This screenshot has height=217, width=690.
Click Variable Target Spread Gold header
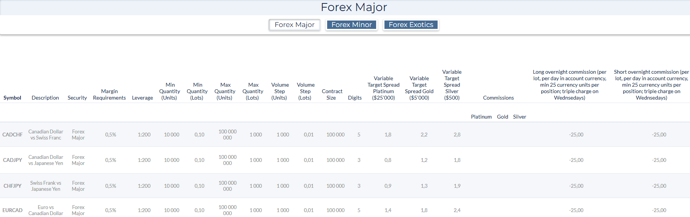[x=419, y=88]
